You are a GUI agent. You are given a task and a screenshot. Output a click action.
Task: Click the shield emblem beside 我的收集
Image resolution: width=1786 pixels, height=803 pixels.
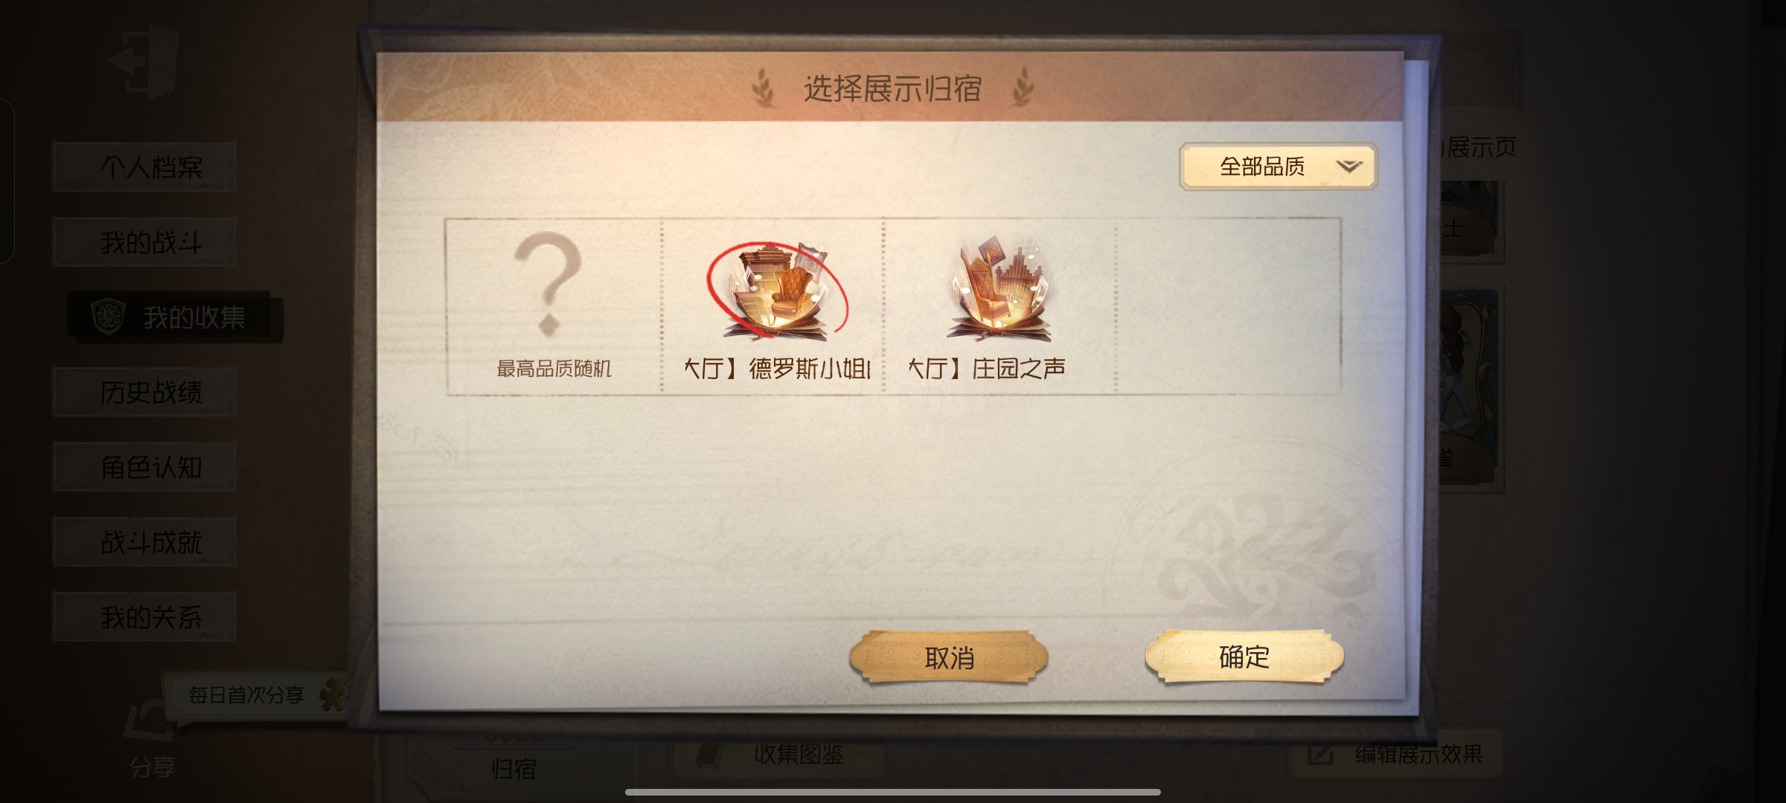click(x=109, y=317)
